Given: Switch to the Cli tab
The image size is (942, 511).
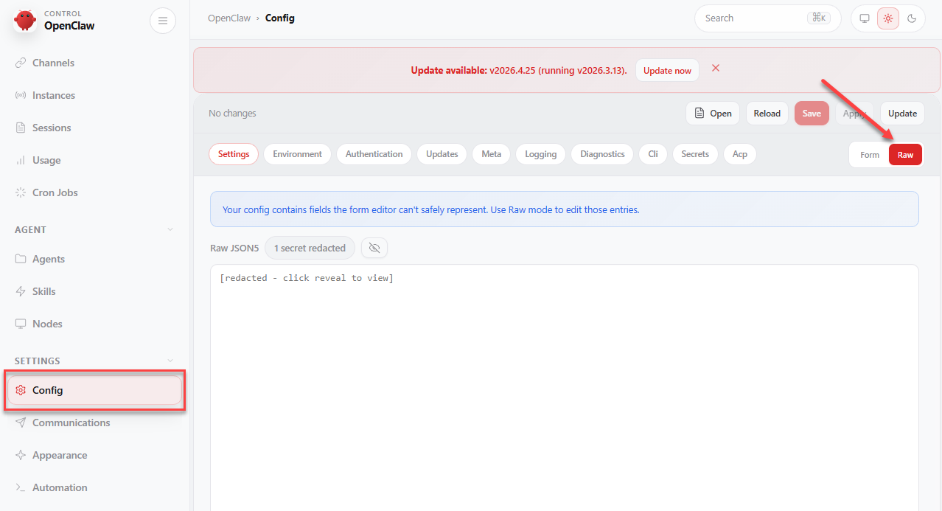Looking at the screenshot, I should pos(653,154).
